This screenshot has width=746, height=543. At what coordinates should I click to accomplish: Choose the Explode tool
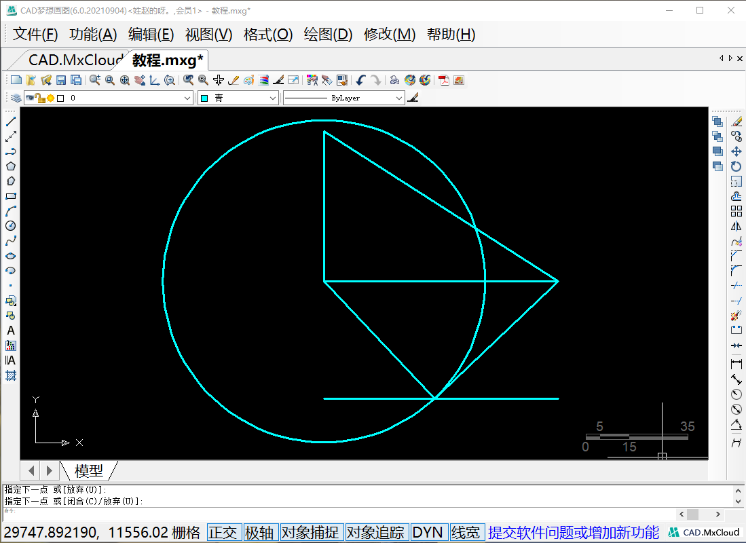736,316
